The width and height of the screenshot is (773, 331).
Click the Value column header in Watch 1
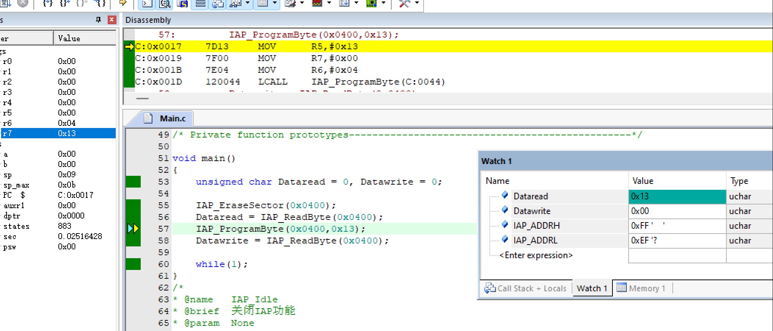677,181
